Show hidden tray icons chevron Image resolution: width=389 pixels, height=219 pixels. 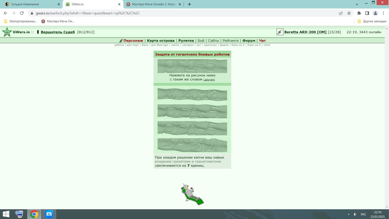[349, 214]
